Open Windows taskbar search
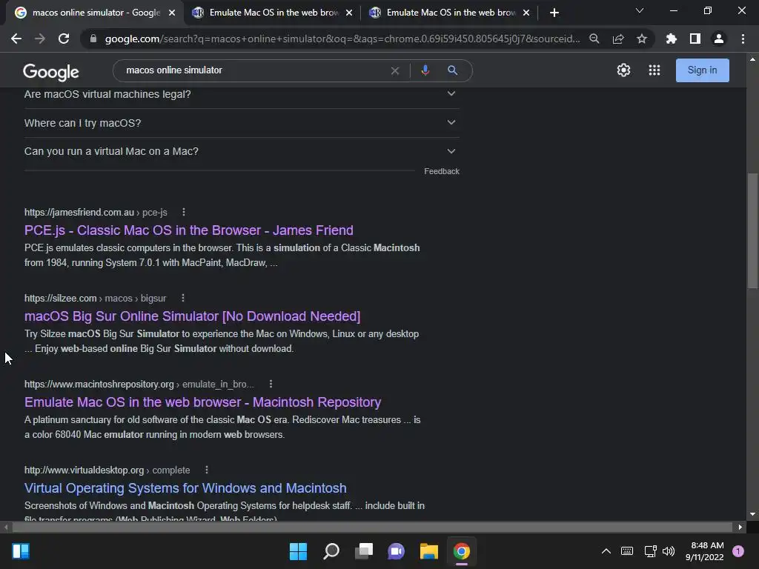 point(331,551)
